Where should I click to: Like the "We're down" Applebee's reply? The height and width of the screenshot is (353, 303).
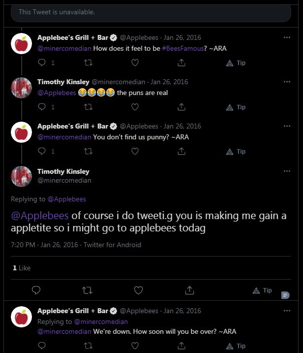coord(135,346)
